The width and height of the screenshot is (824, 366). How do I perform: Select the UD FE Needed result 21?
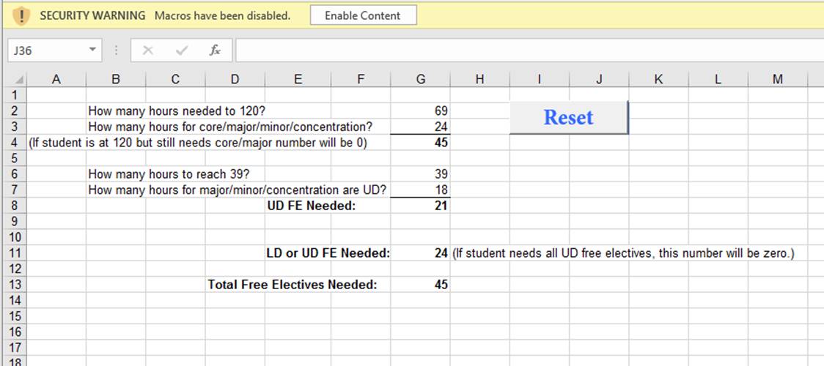pos(420,206)
